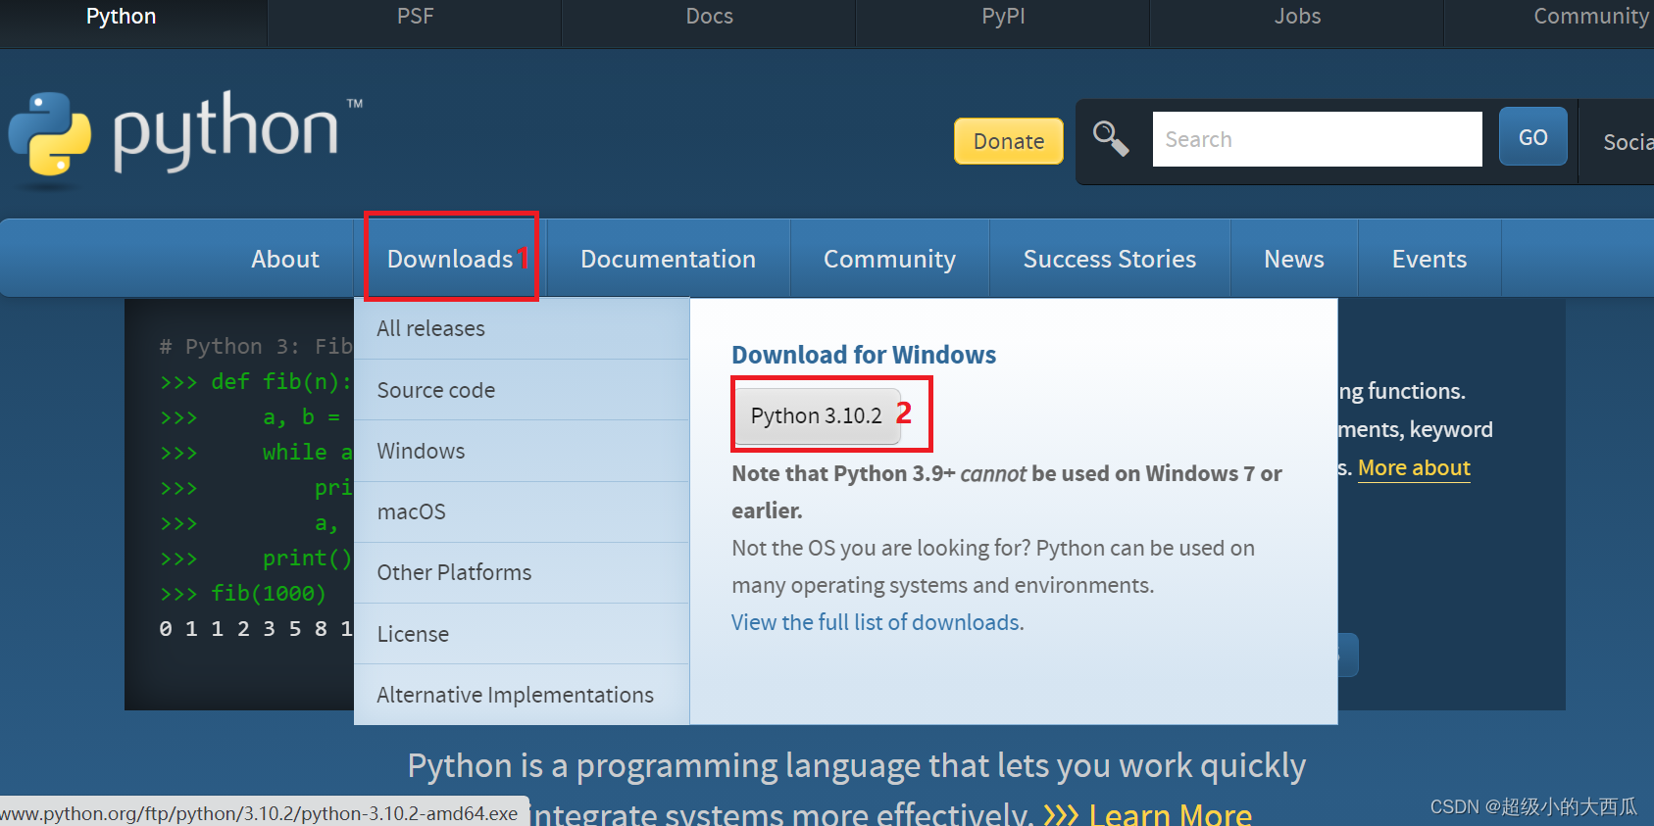This screenshot has width=1654, height=826.
Task: Click the Python 3.10.2 download button
Action: [817, 415]
